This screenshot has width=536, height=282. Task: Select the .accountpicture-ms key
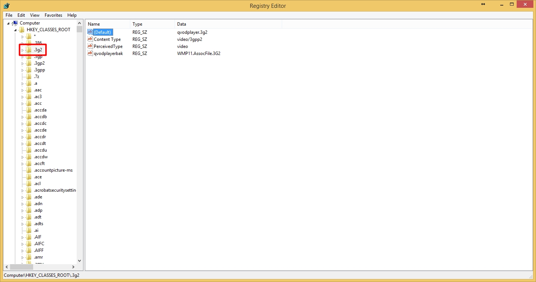point(53,170)
